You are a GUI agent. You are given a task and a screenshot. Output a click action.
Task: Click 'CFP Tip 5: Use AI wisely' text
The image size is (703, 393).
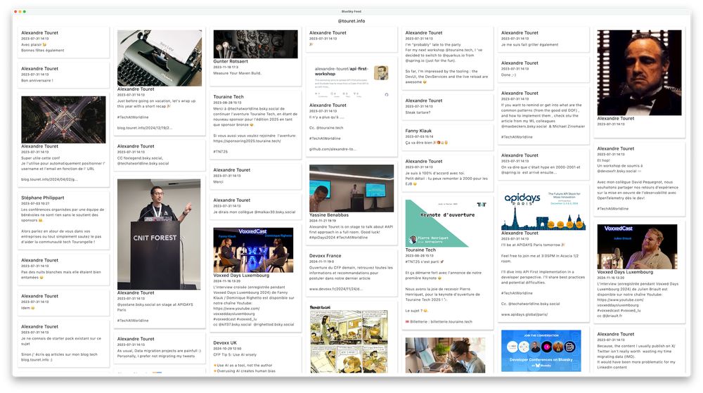pos(235,354)
